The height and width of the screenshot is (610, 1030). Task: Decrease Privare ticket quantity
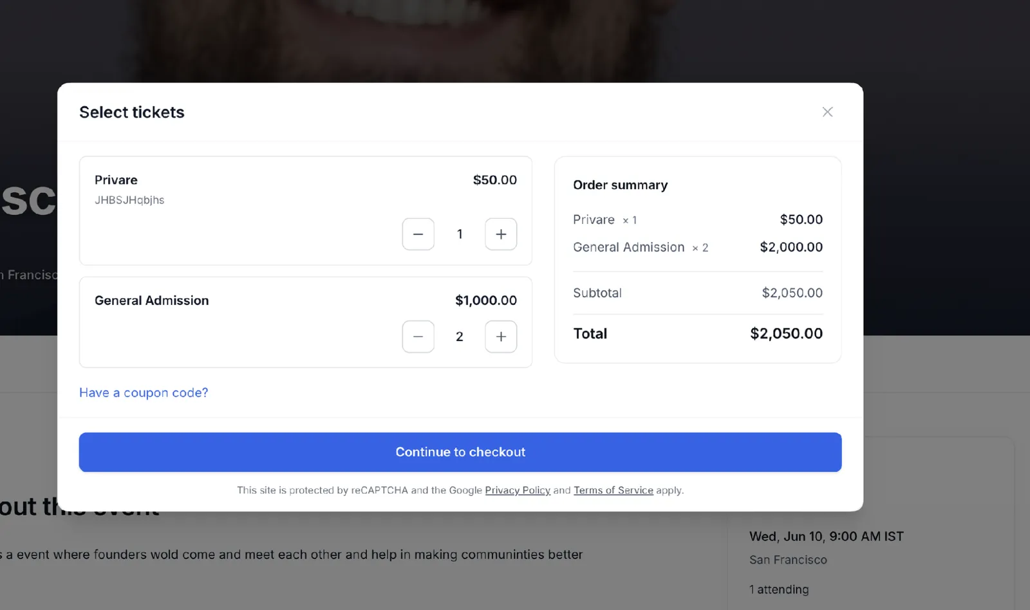(x=418, y=234)
